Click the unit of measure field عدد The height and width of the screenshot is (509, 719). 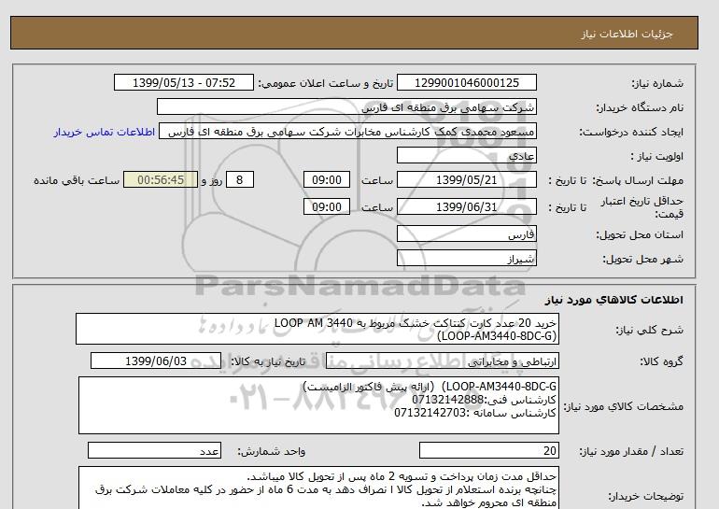(x=154, y=450)
